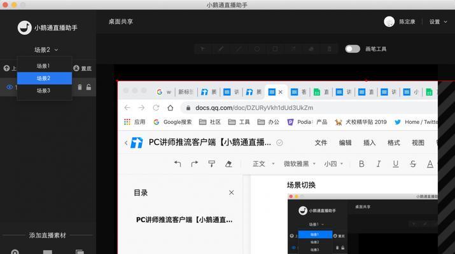455x254 pixels.
Task: Open the 视图 menu
Action: pyautogui.click(x=418, y=142)
